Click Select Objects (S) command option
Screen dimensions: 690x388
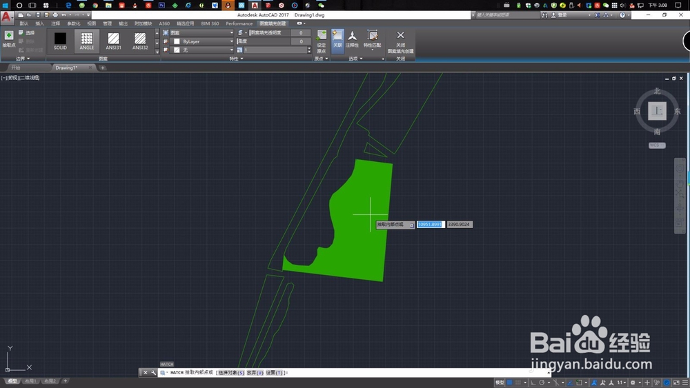coord(231,373)
